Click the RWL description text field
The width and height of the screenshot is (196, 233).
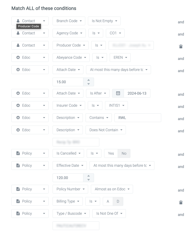click(138, 118)
